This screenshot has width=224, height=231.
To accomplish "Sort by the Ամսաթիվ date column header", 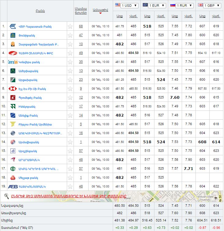I will [100, 10].
